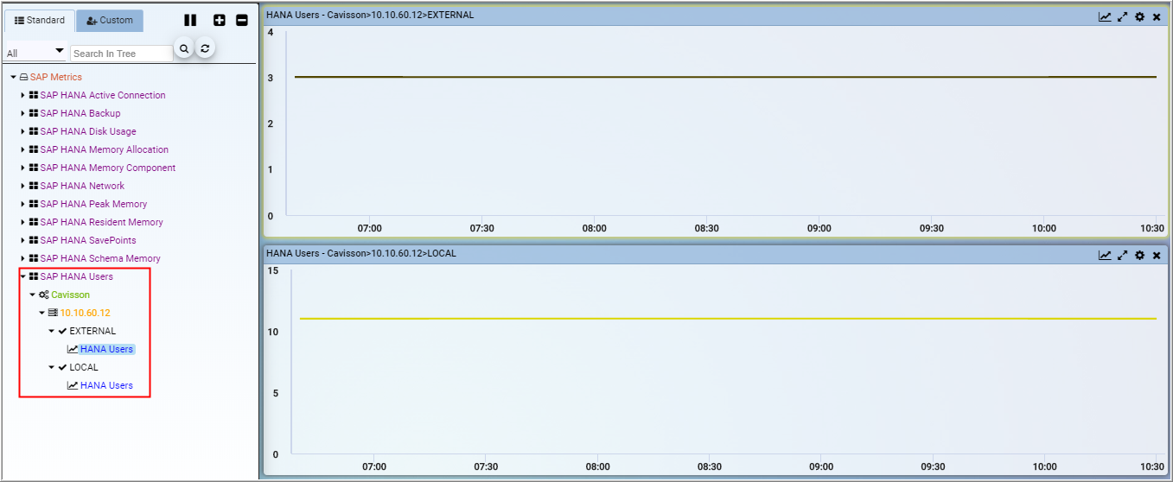Select SAP HANA Active Connection label
The image size is (1173, 482).
click(103, 96)
